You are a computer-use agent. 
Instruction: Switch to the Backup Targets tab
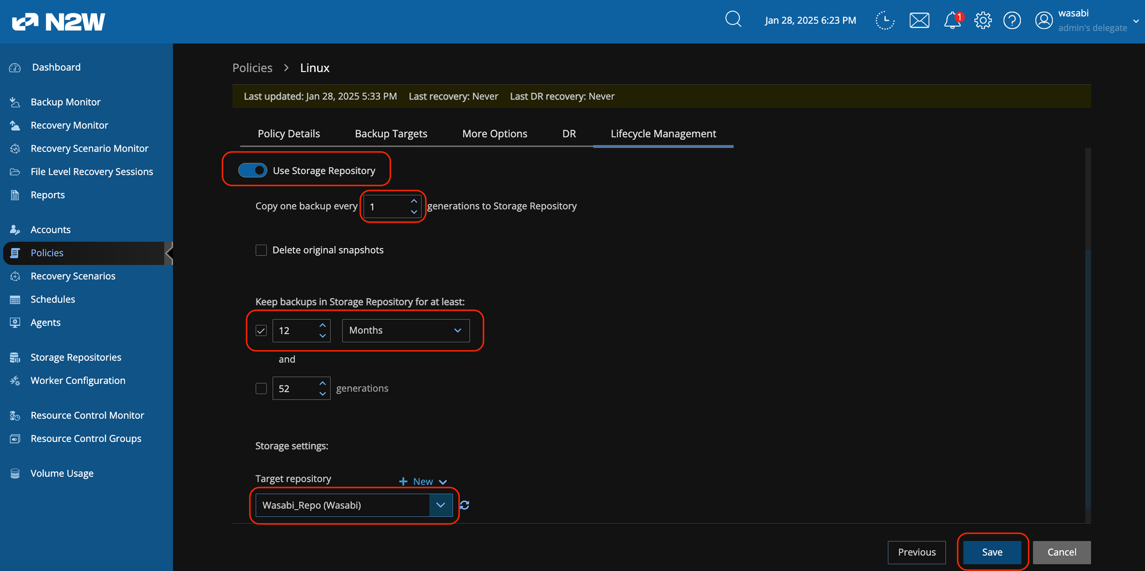391,134
